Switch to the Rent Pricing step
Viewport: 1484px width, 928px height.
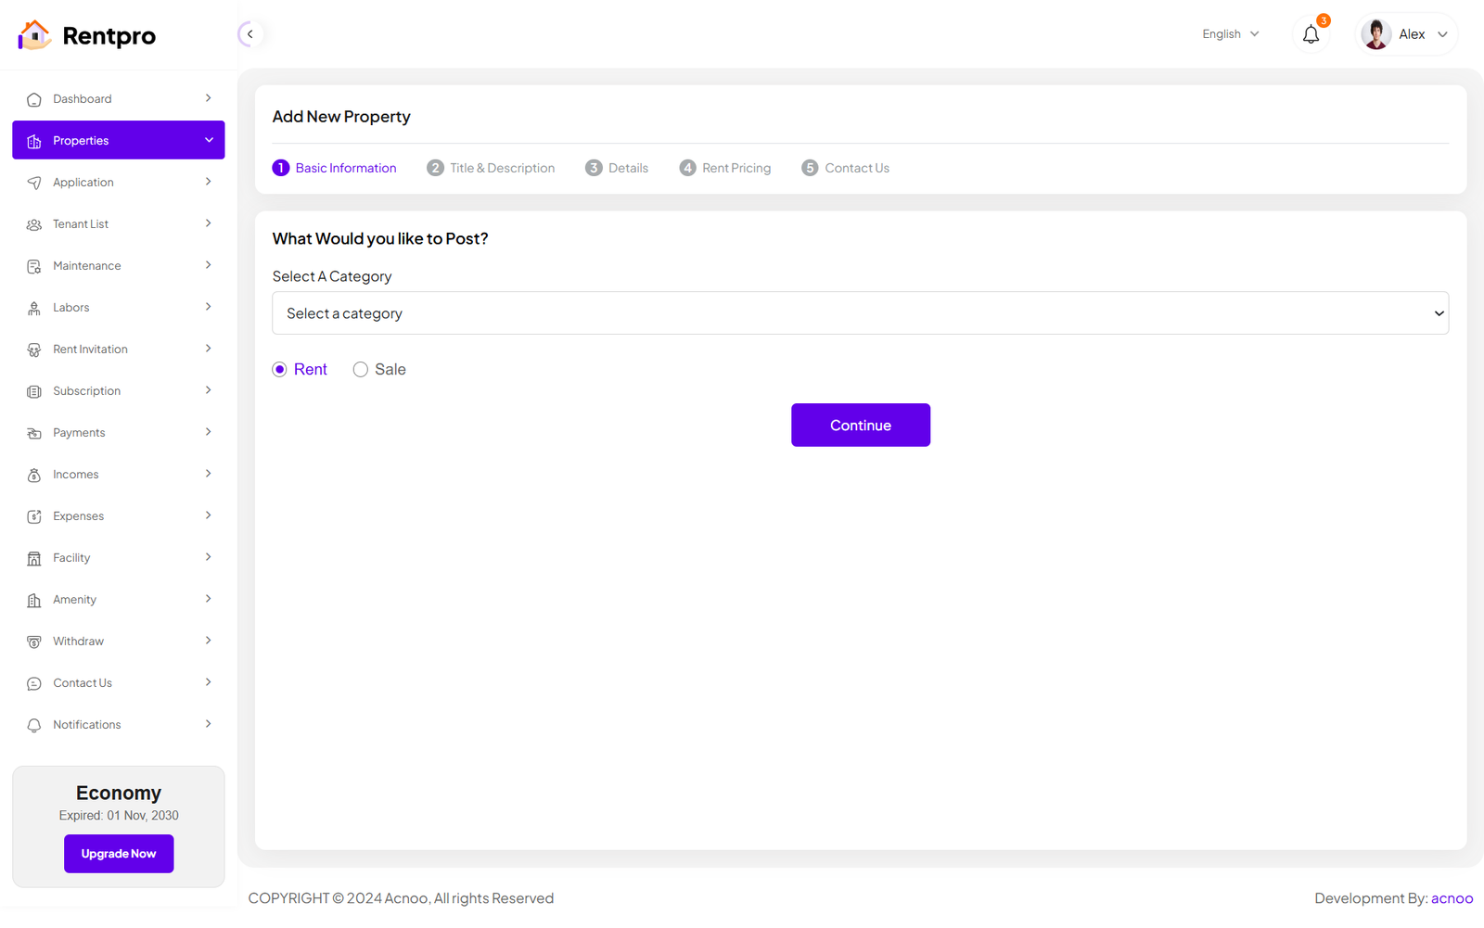[725, 168]
